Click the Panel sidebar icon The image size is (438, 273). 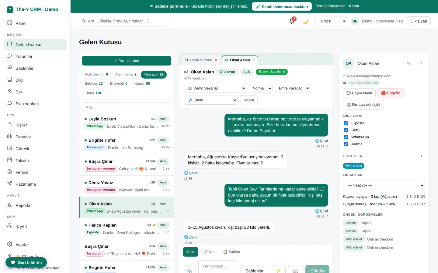[9, 23]
